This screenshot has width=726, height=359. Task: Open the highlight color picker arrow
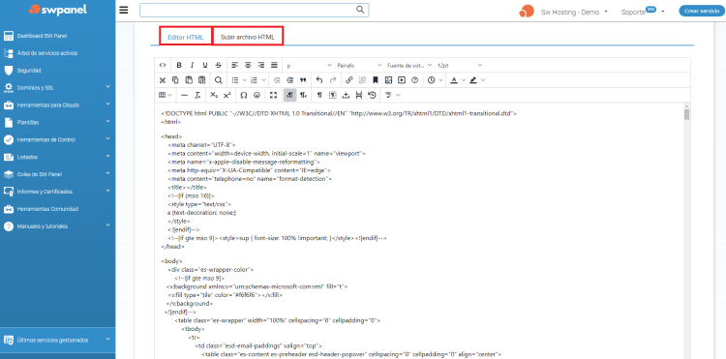pos(483,80)
